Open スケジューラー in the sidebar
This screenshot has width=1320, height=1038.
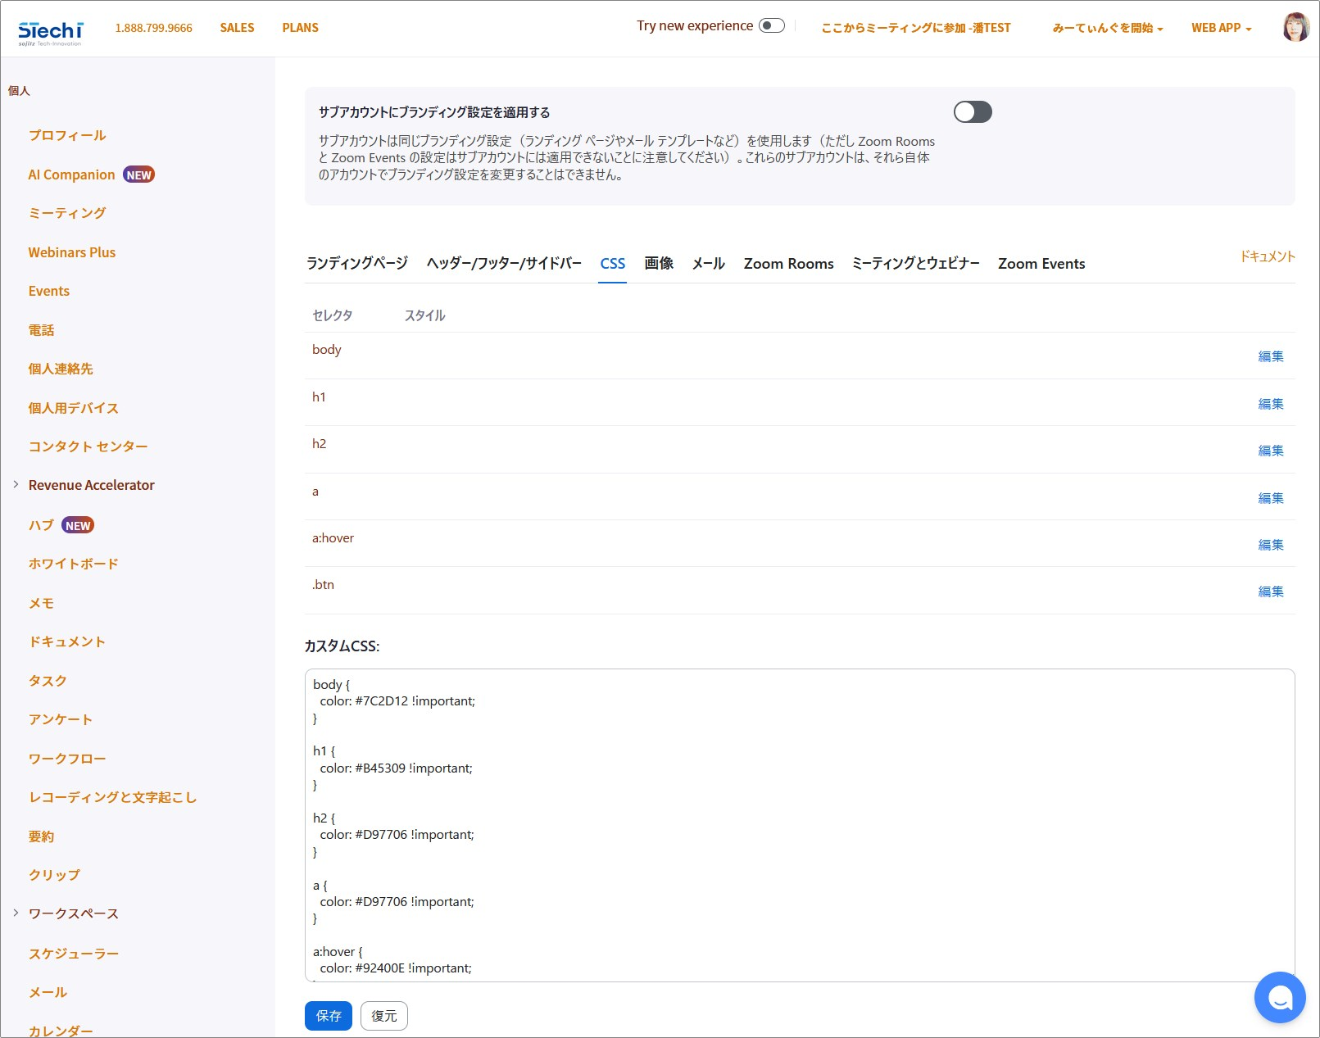coord(74,954)
